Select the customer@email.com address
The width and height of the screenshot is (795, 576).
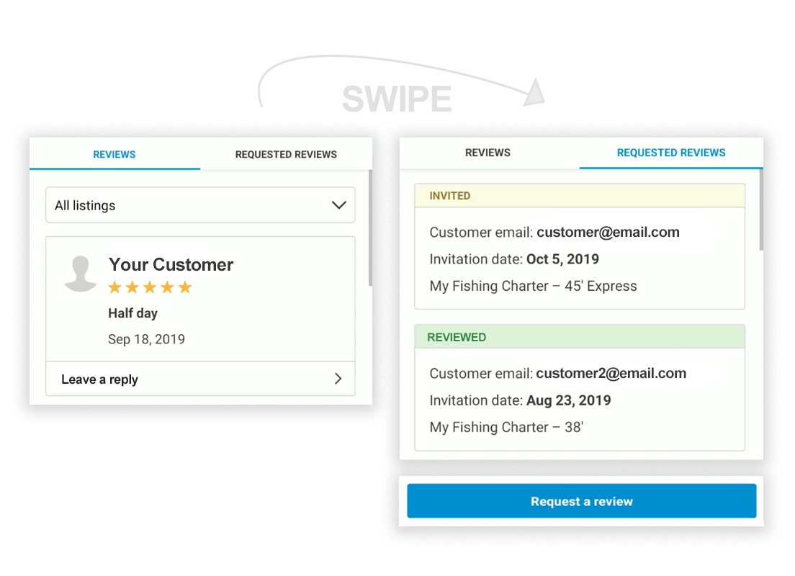[608, 233]
